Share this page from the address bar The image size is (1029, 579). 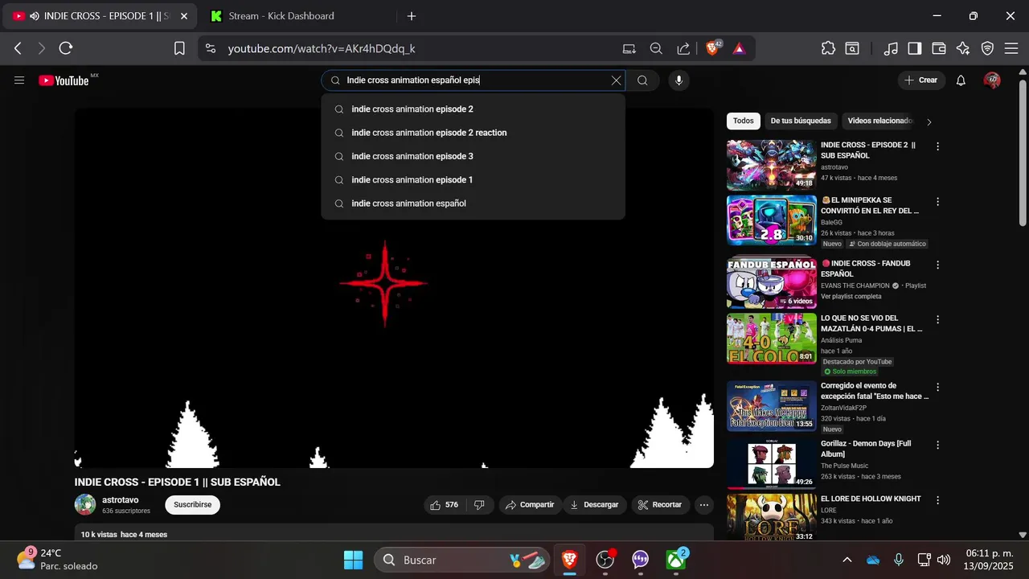683,48
